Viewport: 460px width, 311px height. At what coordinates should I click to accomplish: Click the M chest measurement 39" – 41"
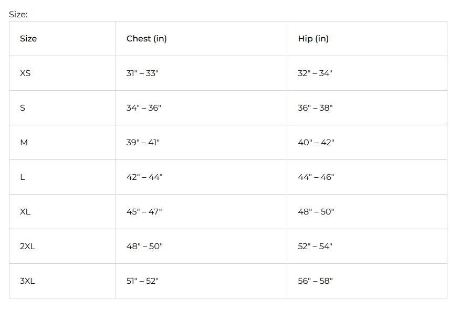(143, 143)
